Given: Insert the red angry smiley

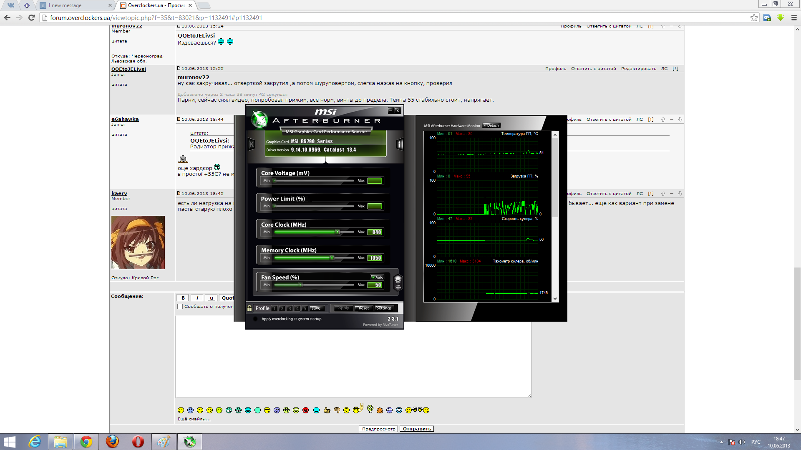Looking at the screenshot, I should click(x=305, y=410).
